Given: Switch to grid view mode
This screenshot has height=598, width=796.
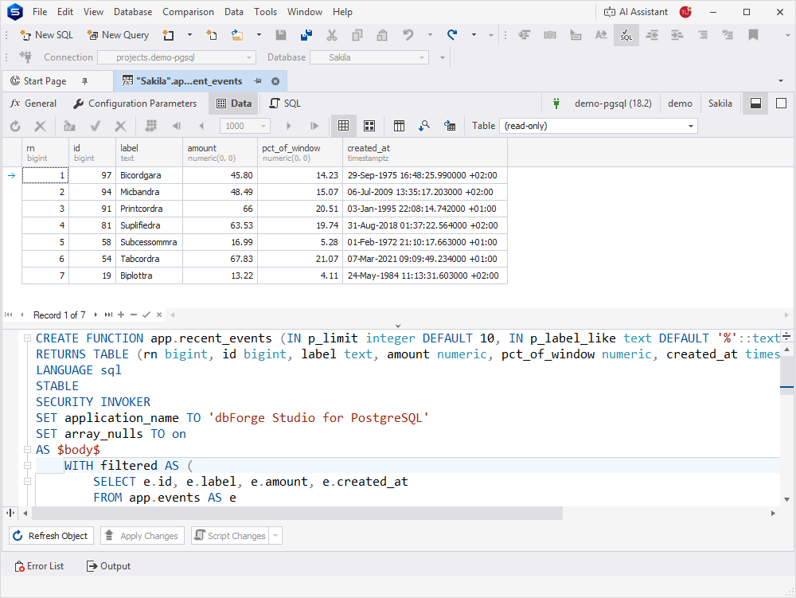Looking at the screenshot, I should [x=343, y=126].
